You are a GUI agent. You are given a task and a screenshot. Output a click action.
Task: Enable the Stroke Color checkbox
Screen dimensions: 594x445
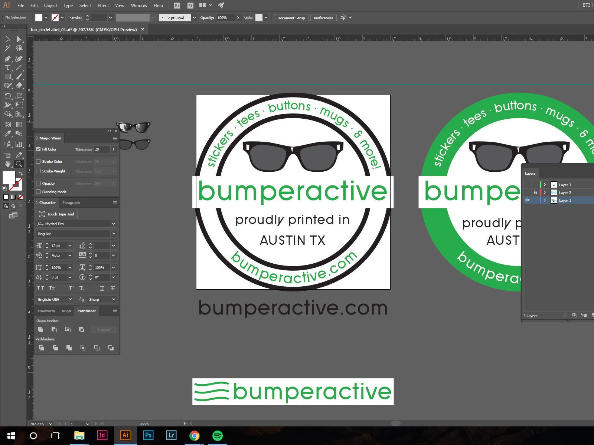[x=38, y=161]
